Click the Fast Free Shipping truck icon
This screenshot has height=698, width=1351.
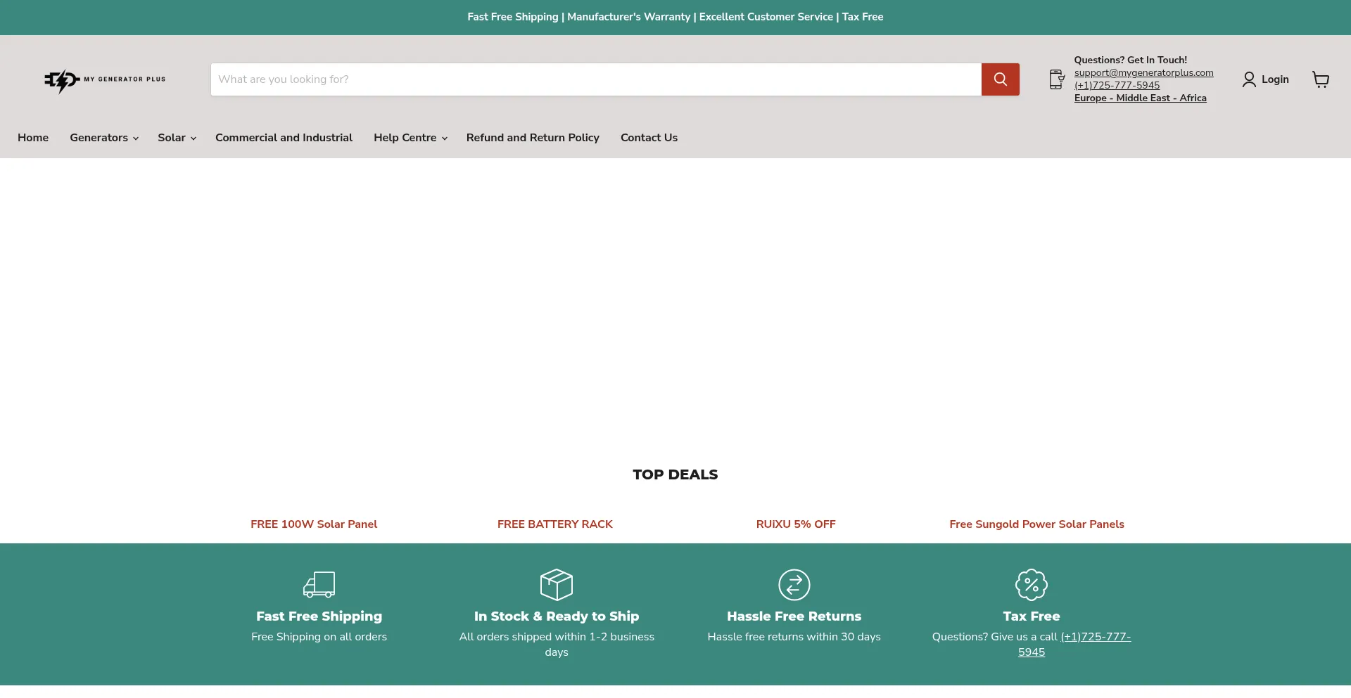(319, 584)
